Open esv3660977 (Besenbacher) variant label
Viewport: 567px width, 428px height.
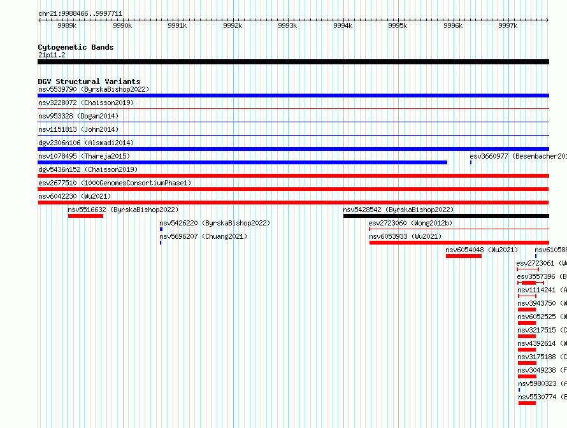click(x=518, y=156)
